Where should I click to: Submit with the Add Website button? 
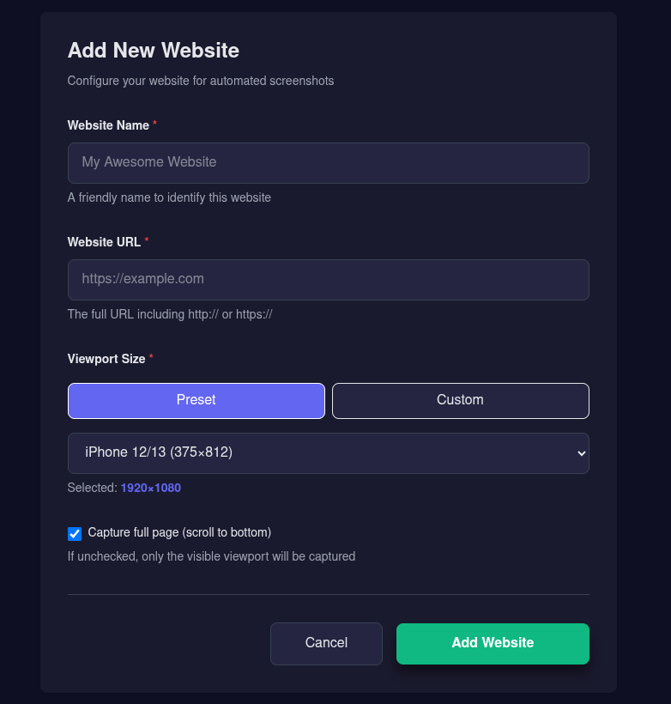(493, 643)
